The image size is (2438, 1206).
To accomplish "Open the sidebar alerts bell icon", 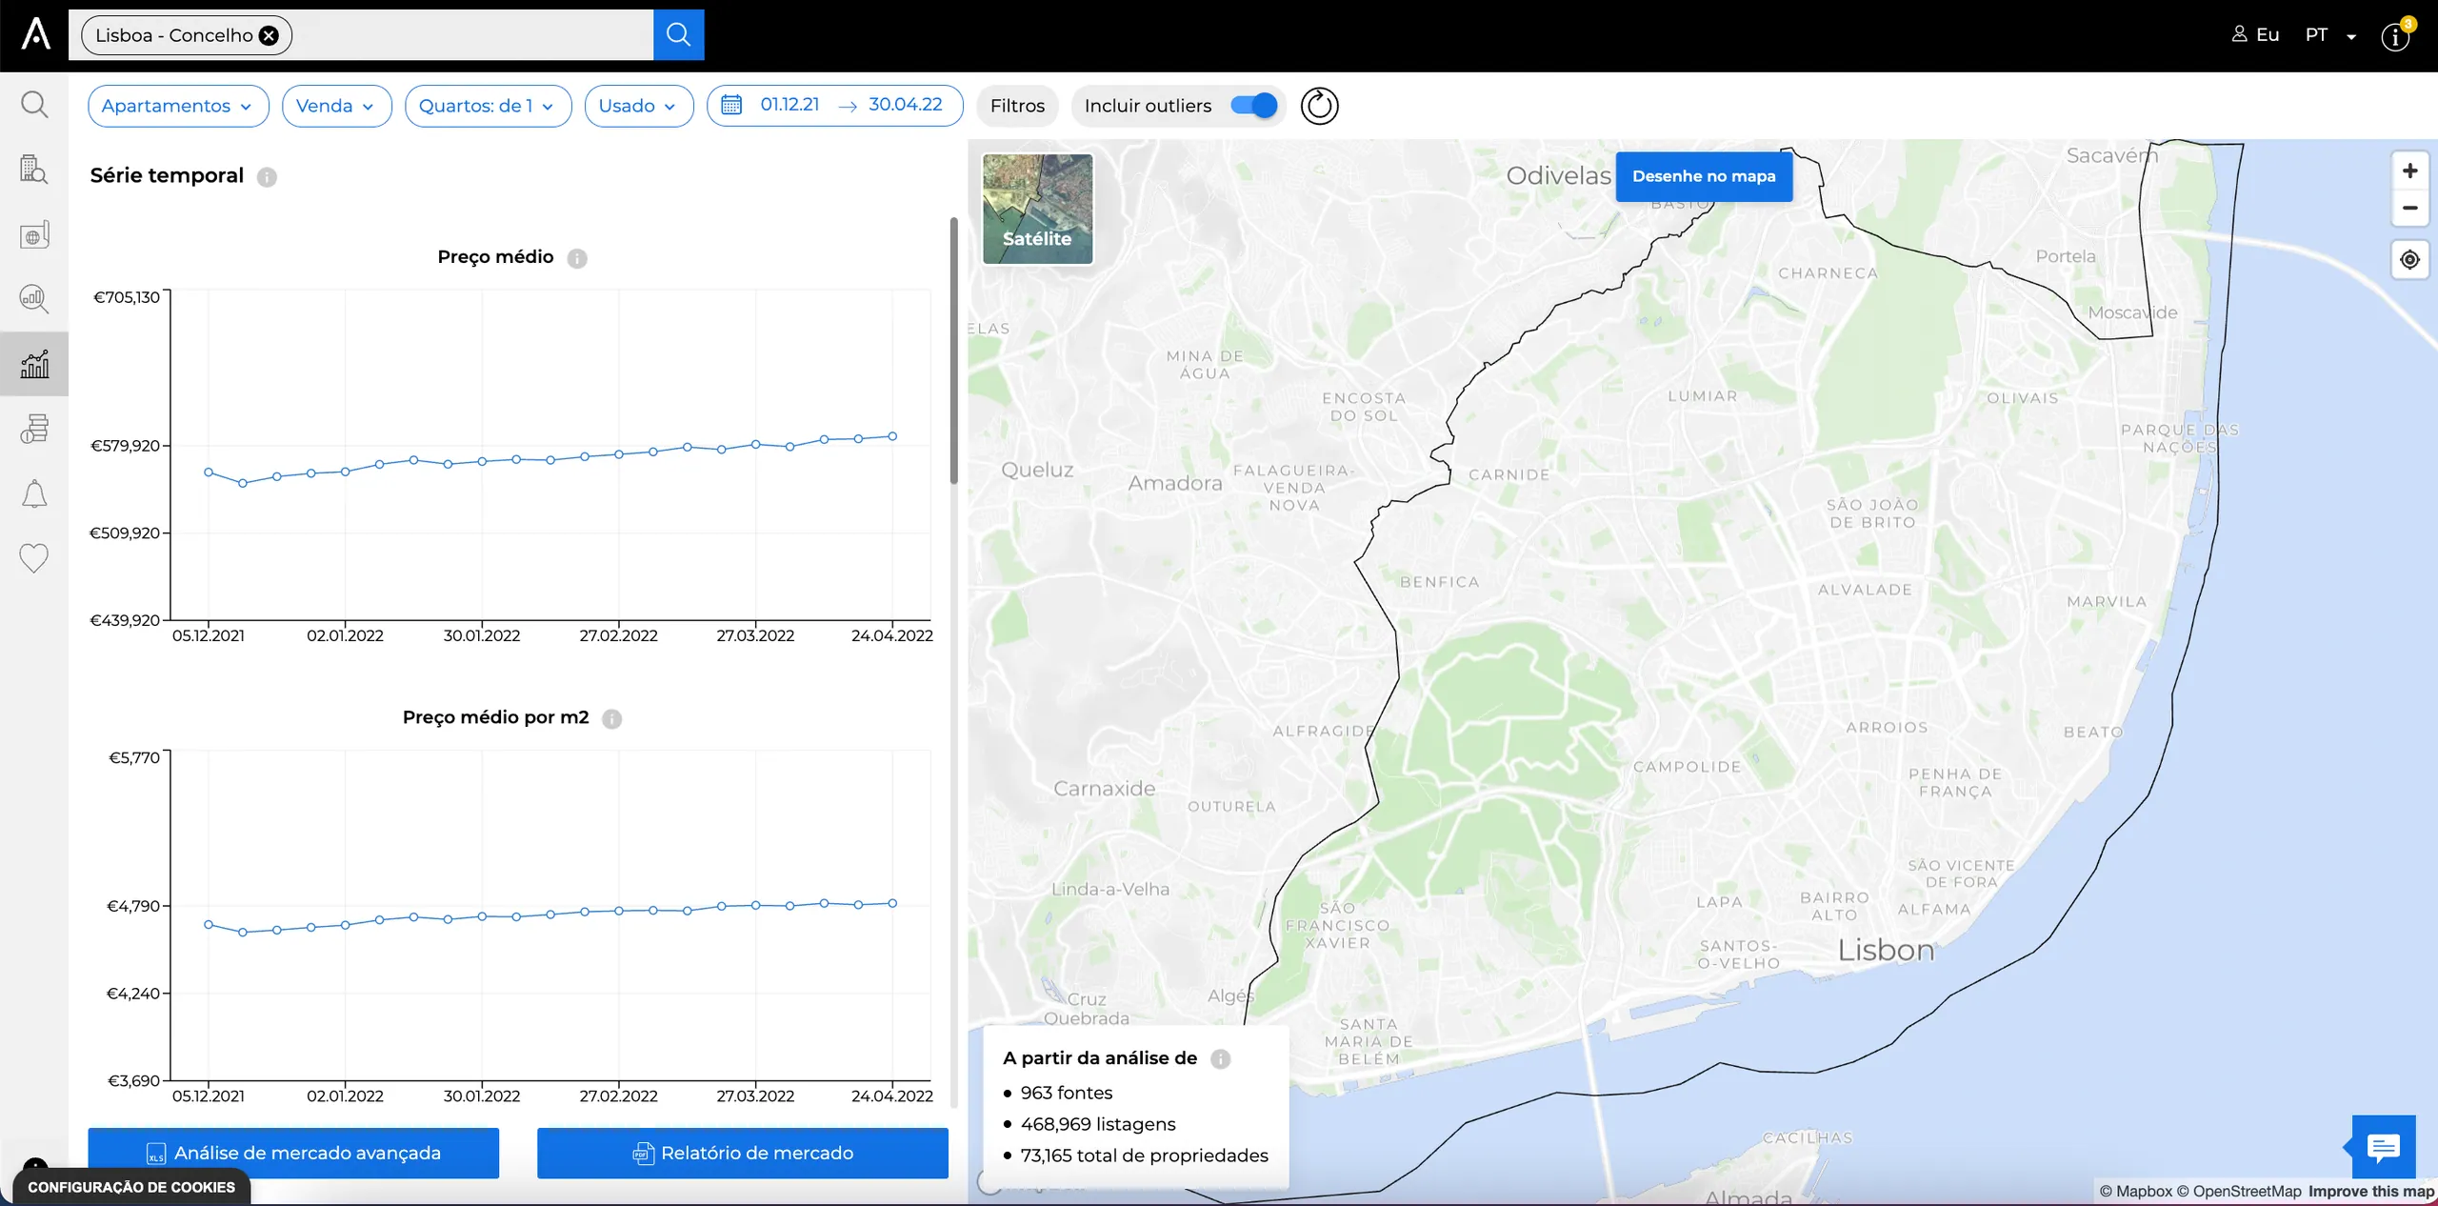I will point(34,493).
